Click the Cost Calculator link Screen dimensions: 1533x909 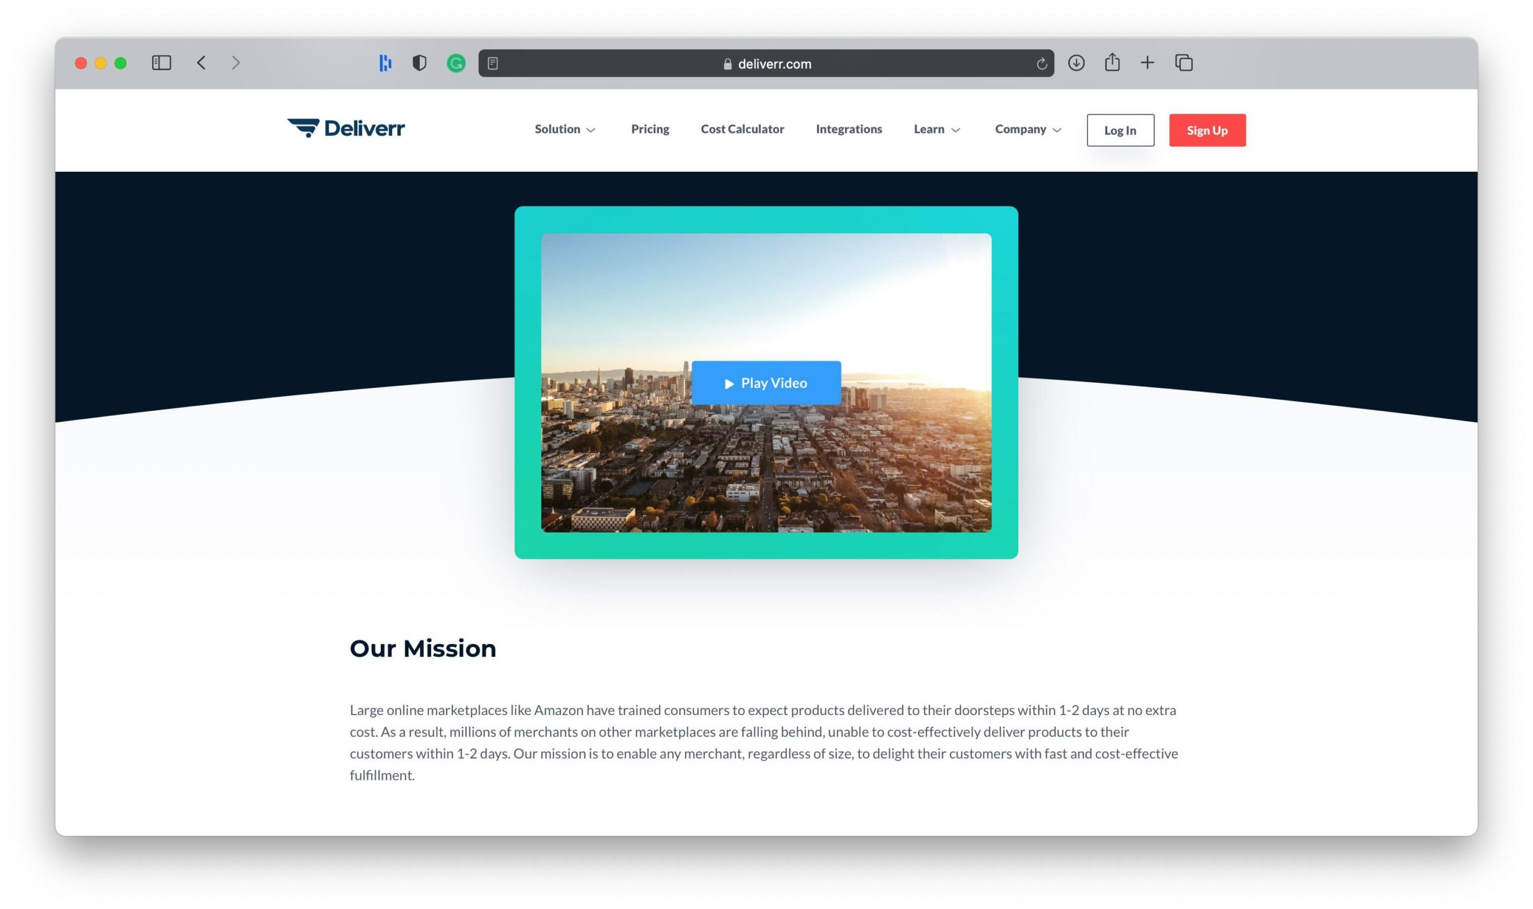tap(743, 129)
